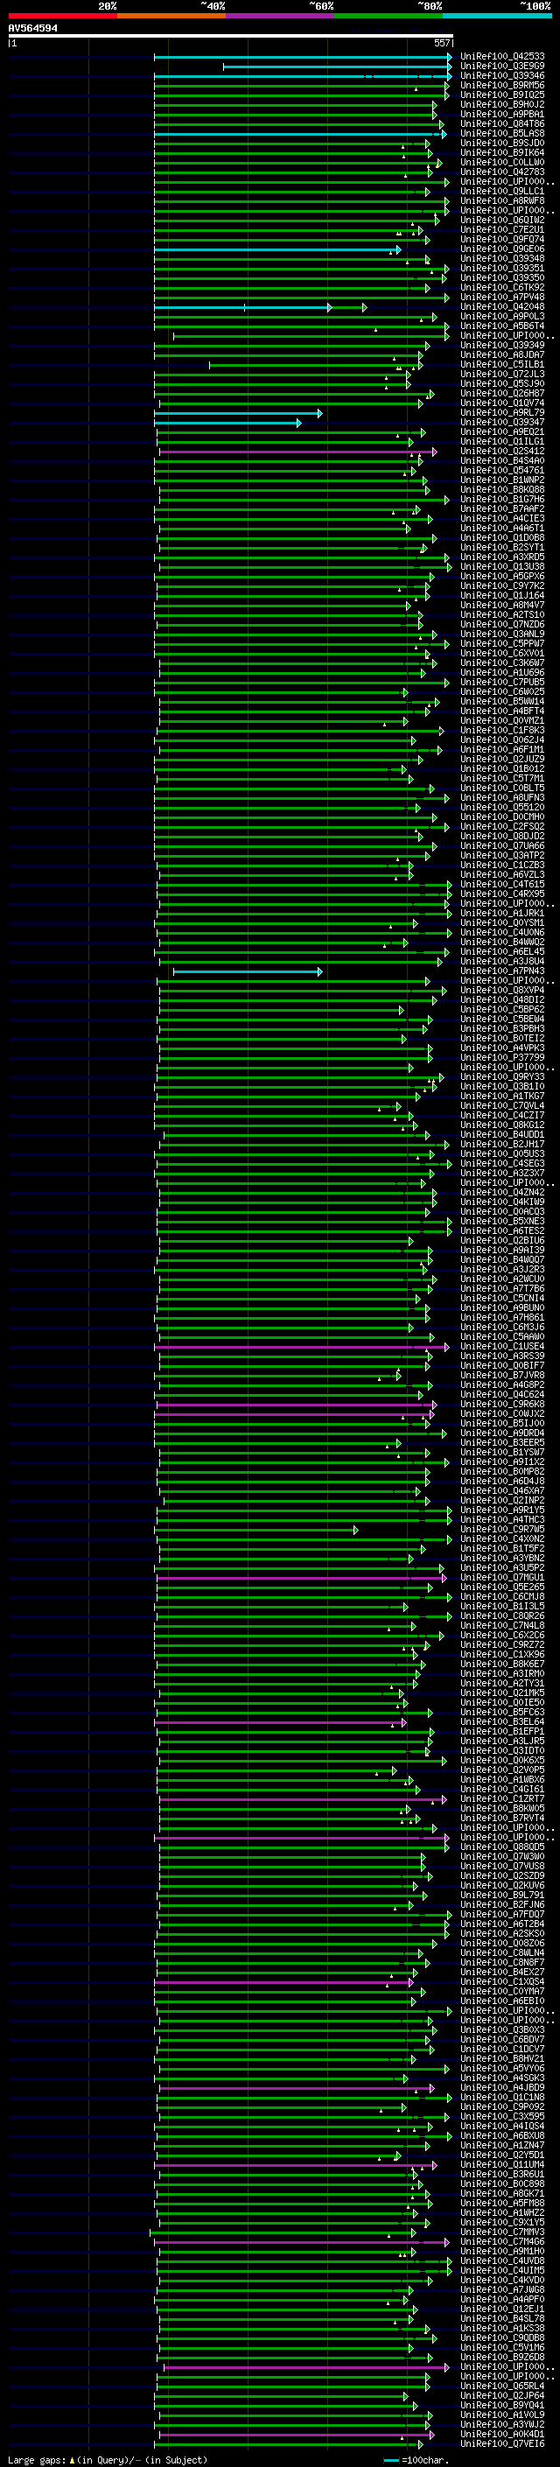Select label UniRef100_A3XRD5
This screenshot has width=560, height=2467.
[502, 557]
